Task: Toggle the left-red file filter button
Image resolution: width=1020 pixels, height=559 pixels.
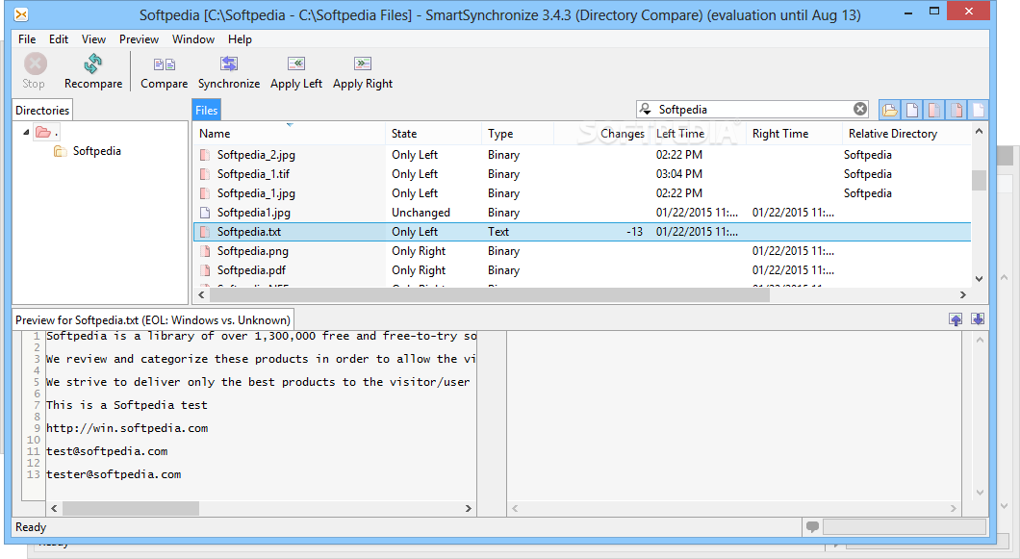Action: tap(933, 110)
